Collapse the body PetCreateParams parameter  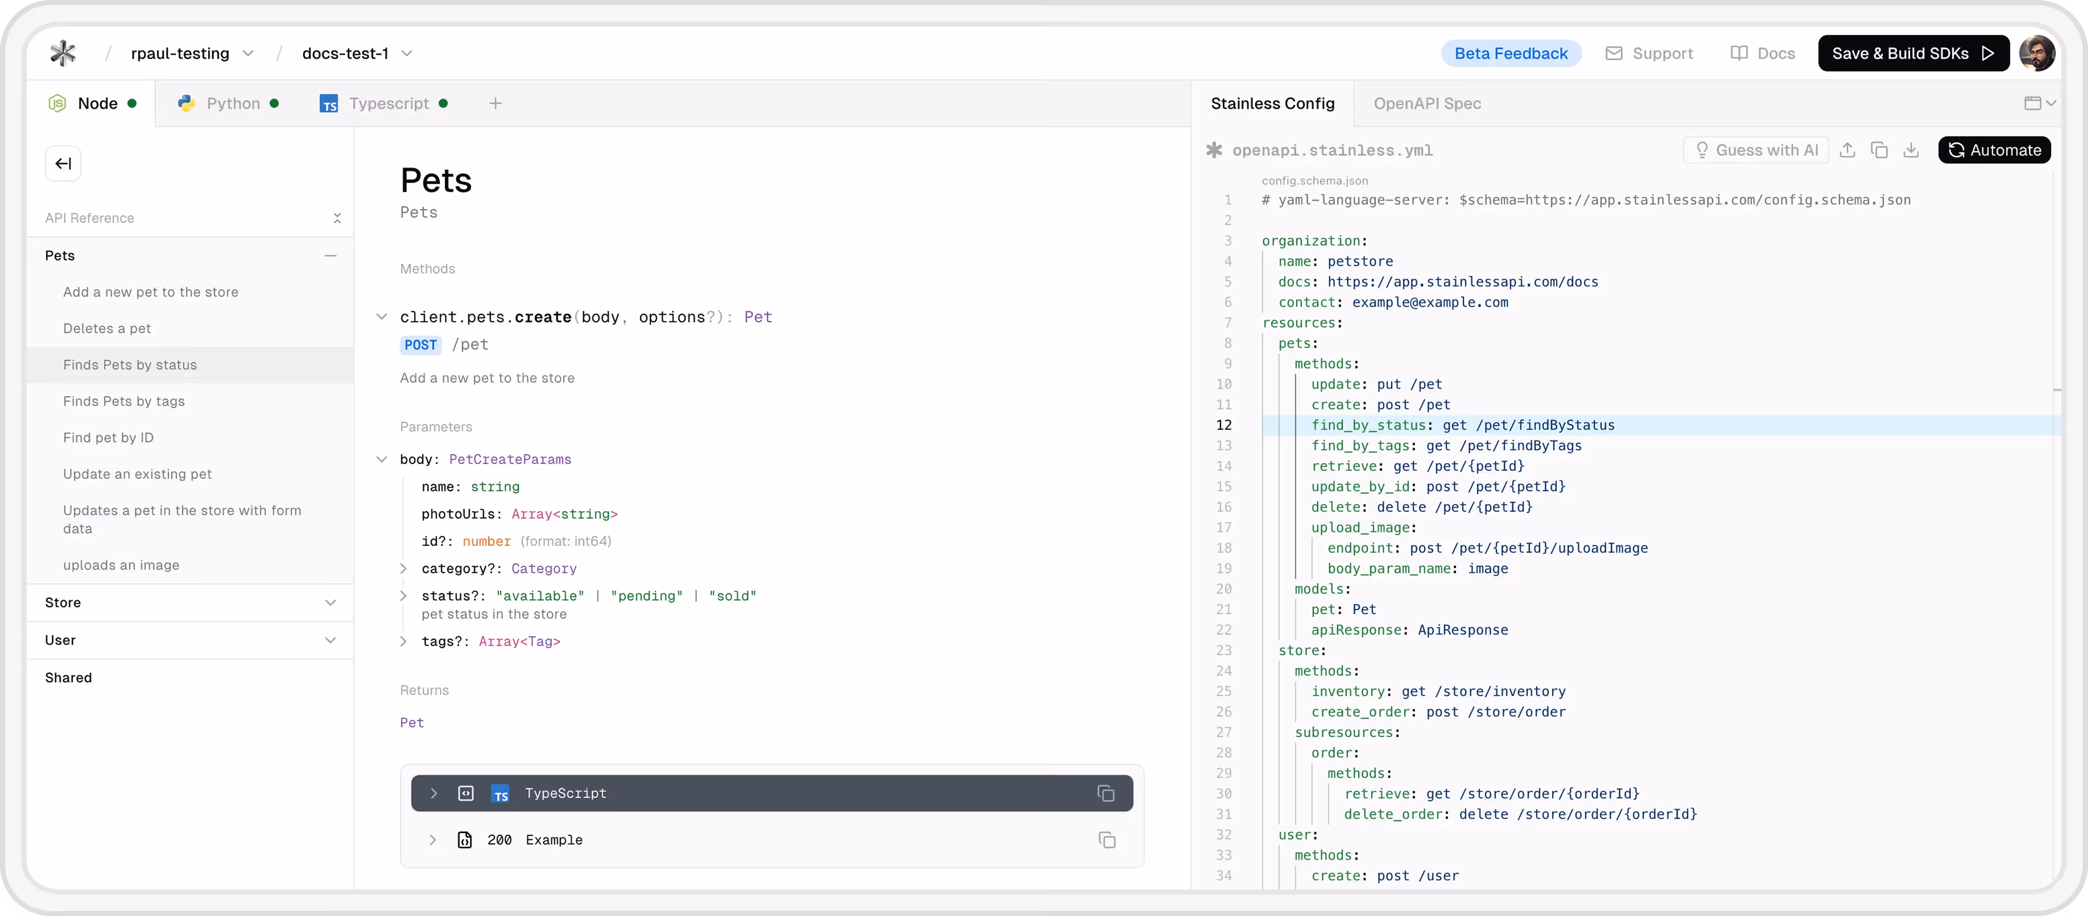point(381,460)
